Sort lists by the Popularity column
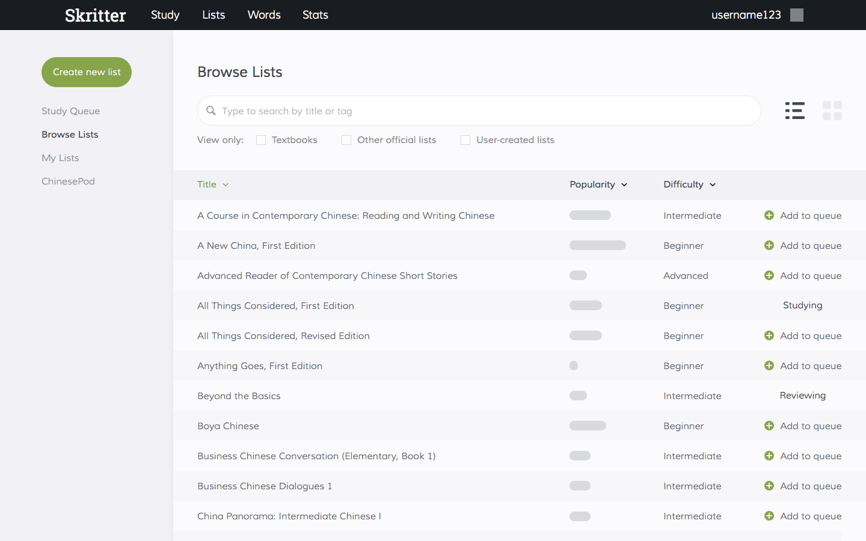The width and height of the screenshot is (866, 541). [x=598, y=185]
